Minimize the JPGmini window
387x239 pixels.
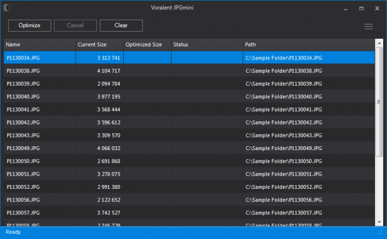[x=346, y=8]
